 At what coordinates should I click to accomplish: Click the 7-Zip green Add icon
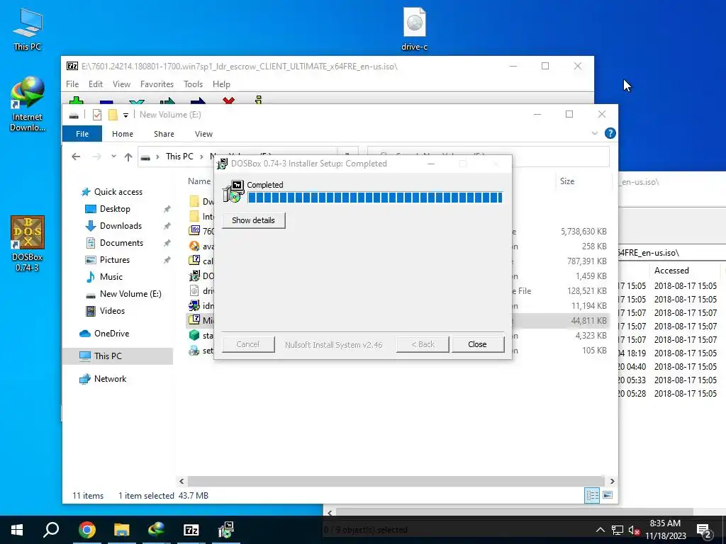click(x=77, y=101)
